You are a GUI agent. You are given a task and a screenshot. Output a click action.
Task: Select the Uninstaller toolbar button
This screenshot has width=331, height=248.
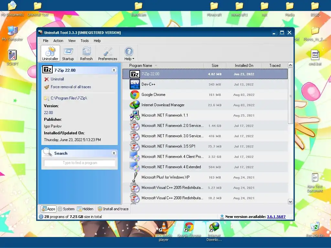point(50,53)
